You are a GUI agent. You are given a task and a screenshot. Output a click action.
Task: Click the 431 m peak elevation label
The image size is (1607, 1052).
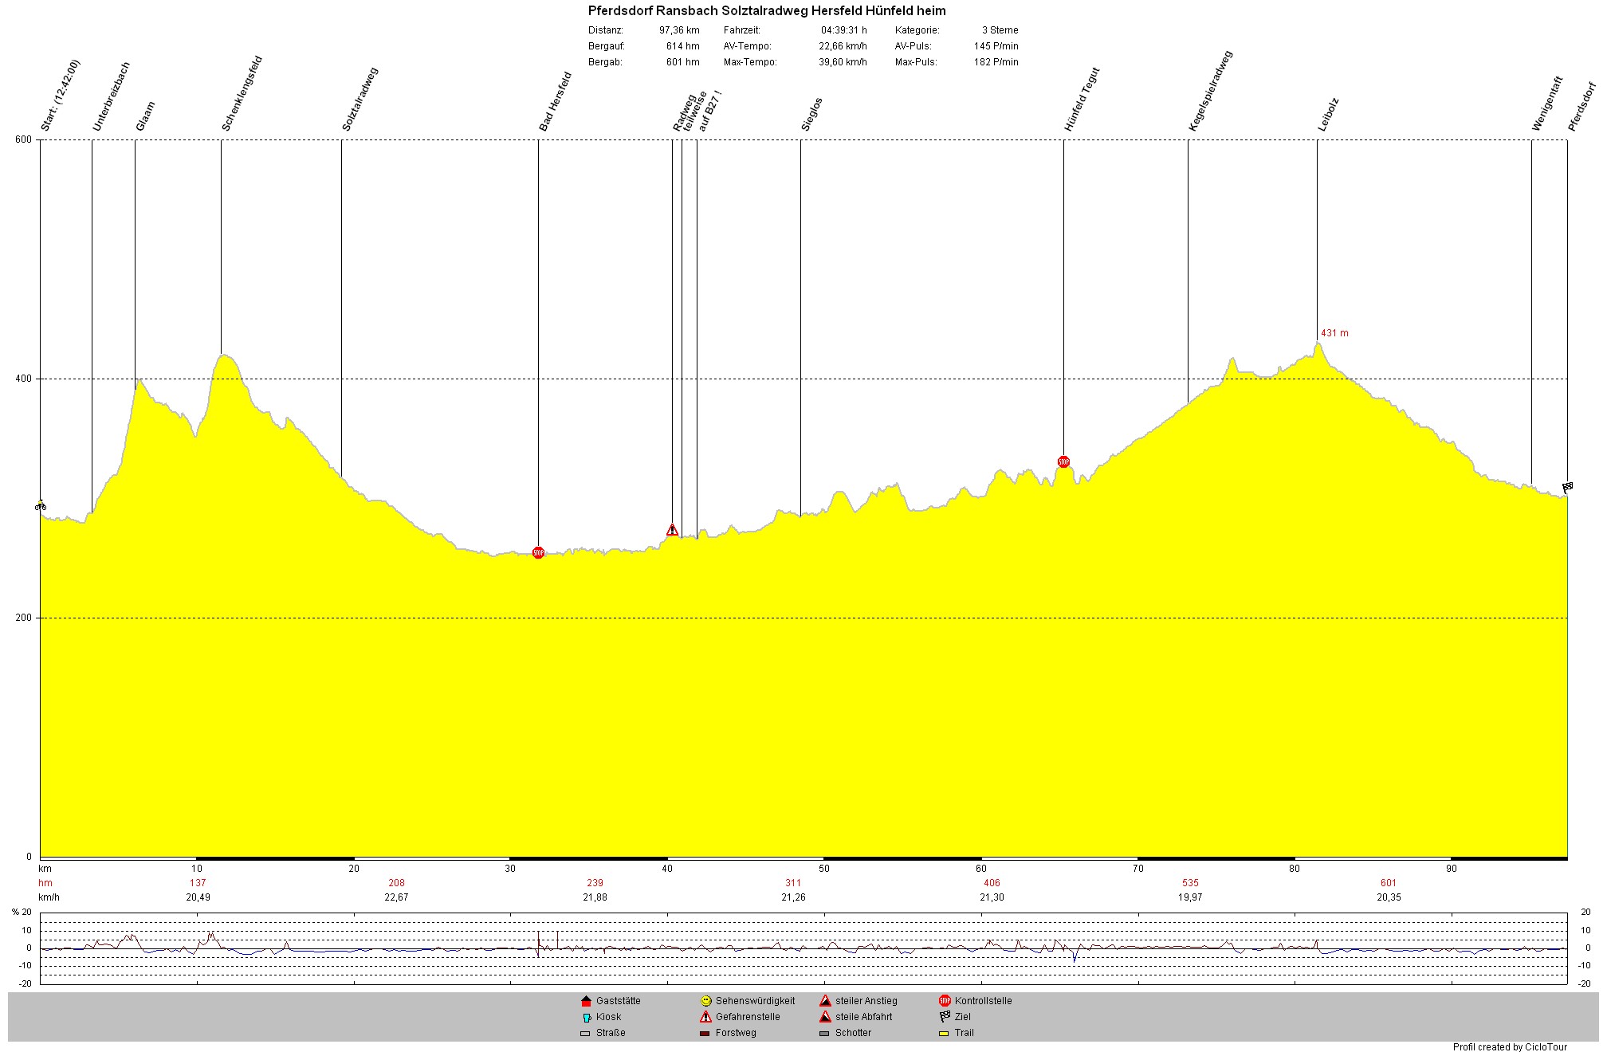click(1334, 333)
